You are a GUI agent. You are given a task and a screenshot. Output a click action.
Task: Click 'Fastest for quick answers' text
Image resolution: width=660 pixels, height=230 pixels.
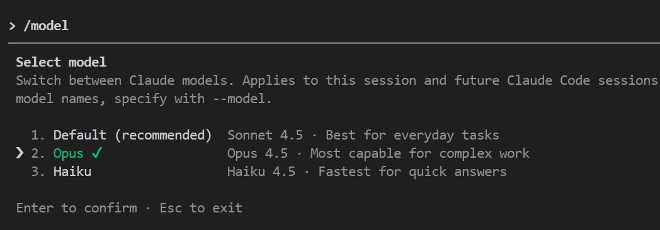coord(412,172)
